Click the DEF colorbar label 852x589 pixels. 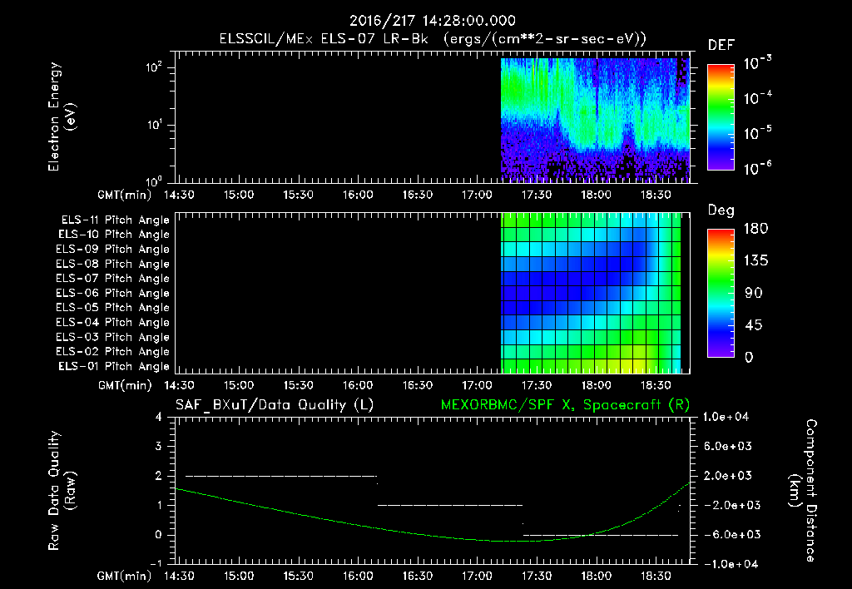pyautogui.click(x=721, y=46)
